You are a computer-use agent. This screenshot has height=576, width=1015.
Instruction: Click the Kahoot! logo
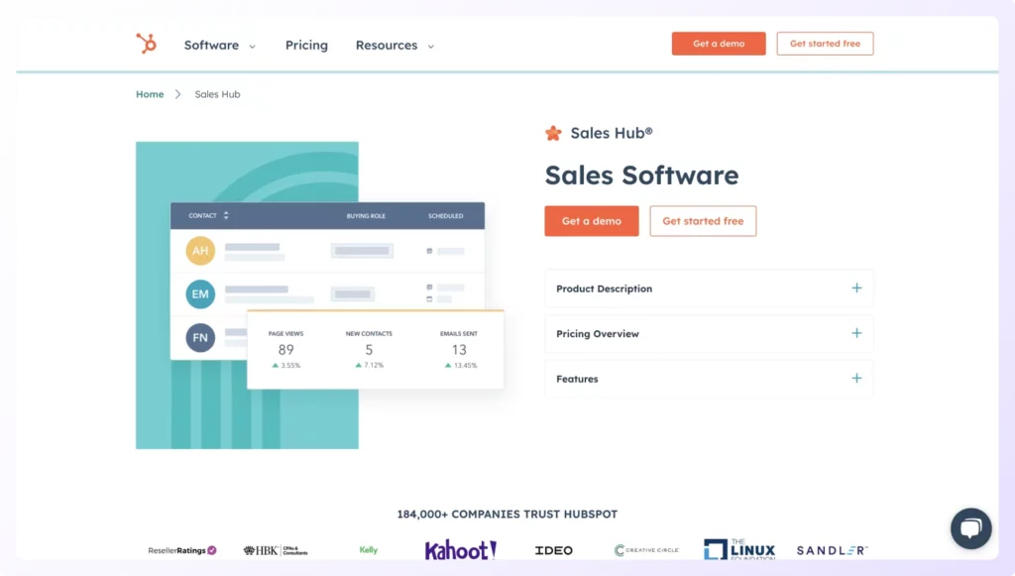coord(460,550)
